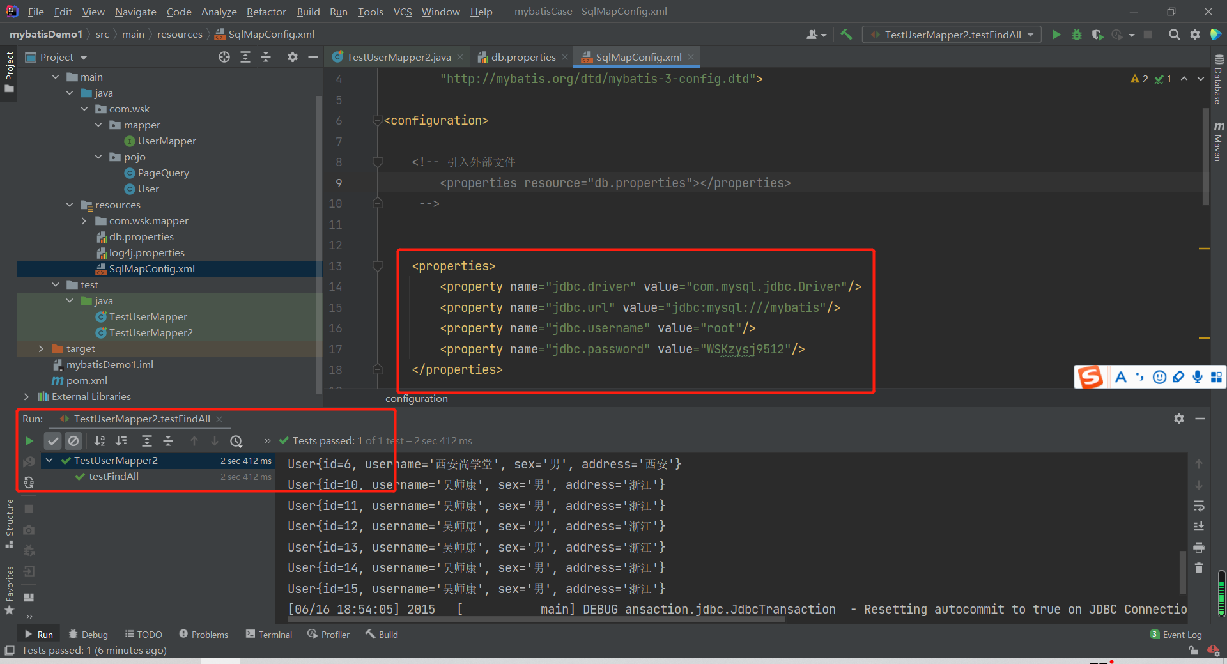The width and height of the screenshot is (1227, 664).
Task: Close the SqlMapConfig.xml tab
Action: [691, 57]
